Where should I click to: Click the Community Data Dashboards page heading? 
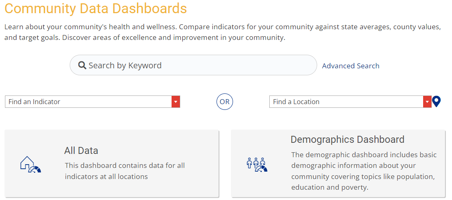(x=95, y=8)
